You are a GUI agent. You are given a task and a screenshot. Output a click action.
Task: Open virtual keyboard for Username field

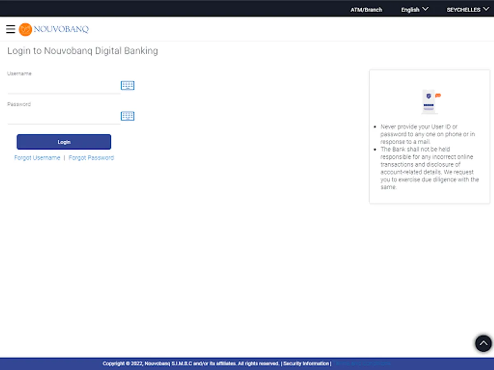tap(128, 86)
